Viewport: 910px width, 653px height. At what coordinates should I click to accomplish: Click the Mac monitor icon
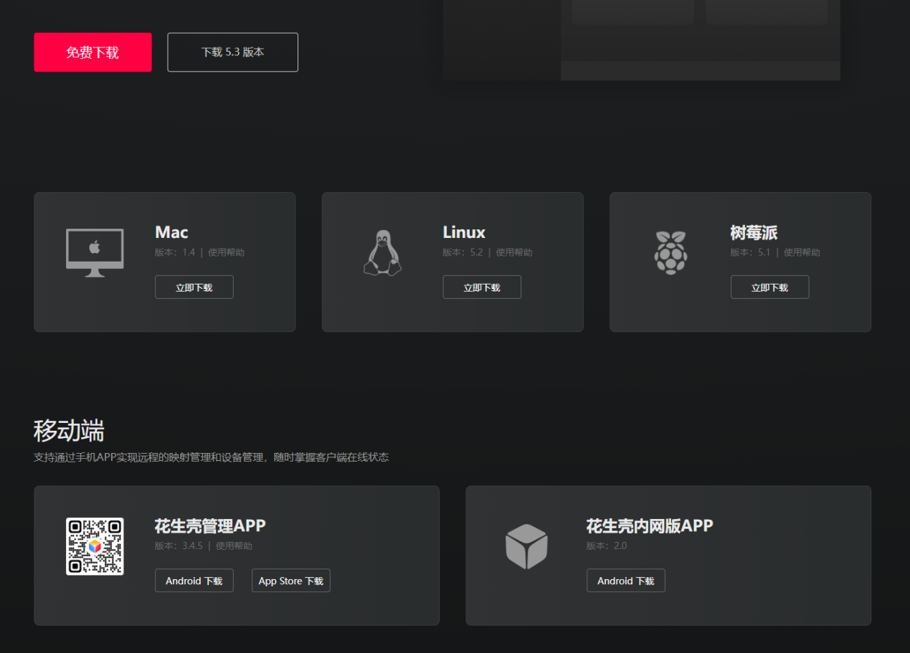tap(95, 253)
